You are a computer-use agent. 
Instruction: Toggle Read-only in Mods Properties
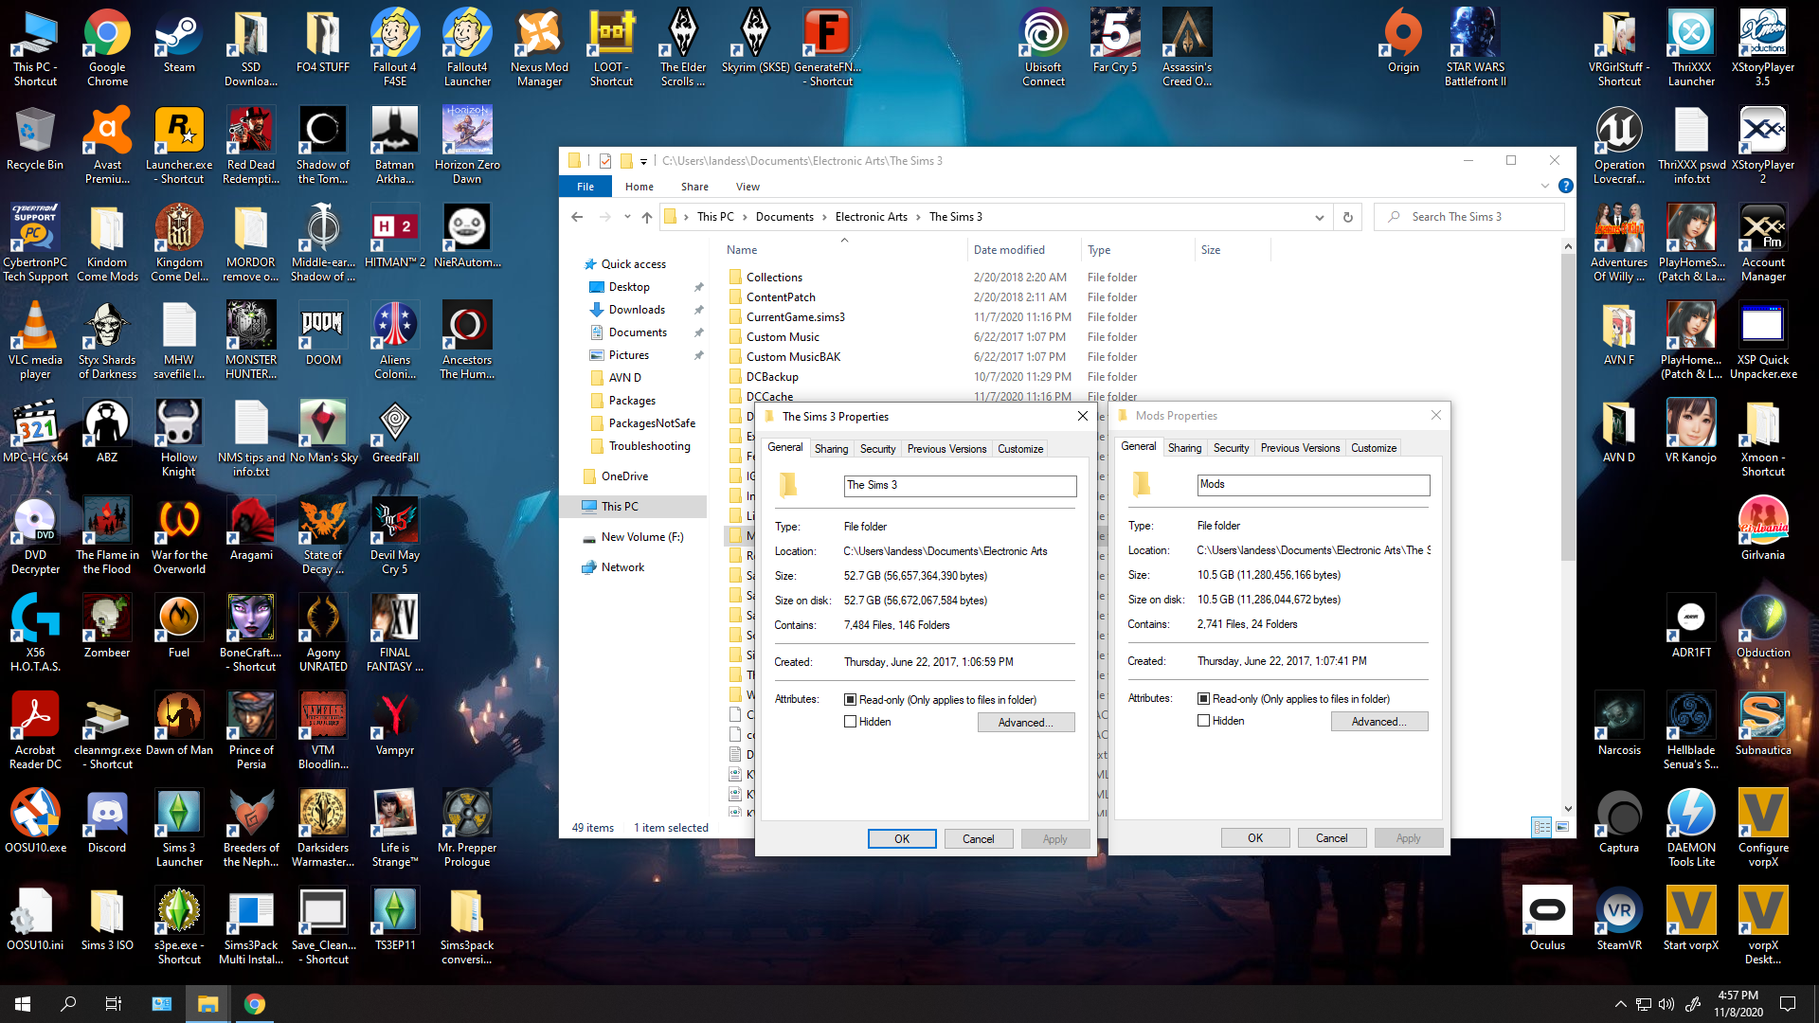1203,699
